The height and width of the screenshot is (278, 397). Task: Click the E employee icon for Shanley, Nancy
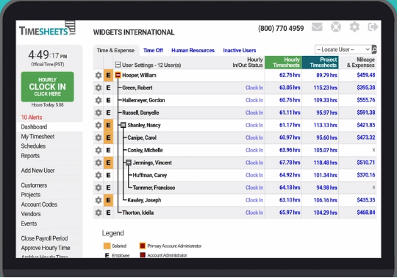(108, 125)
